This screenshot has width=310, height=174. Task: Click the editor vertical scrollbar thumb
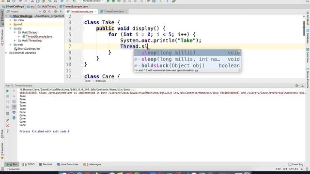click(x=304, y=29)
